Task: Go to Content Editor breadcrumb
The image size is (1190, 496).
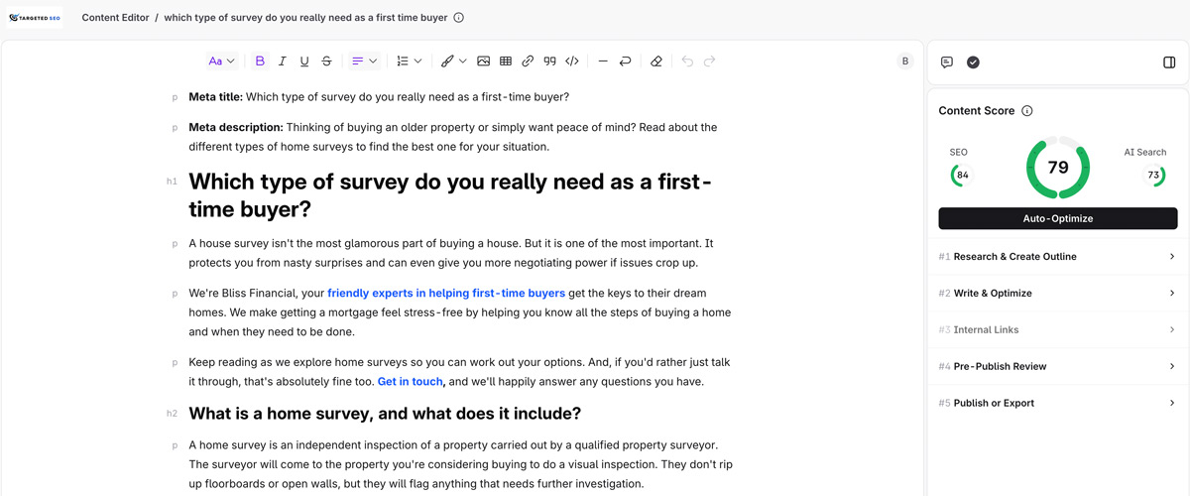Action: [114, 18]
